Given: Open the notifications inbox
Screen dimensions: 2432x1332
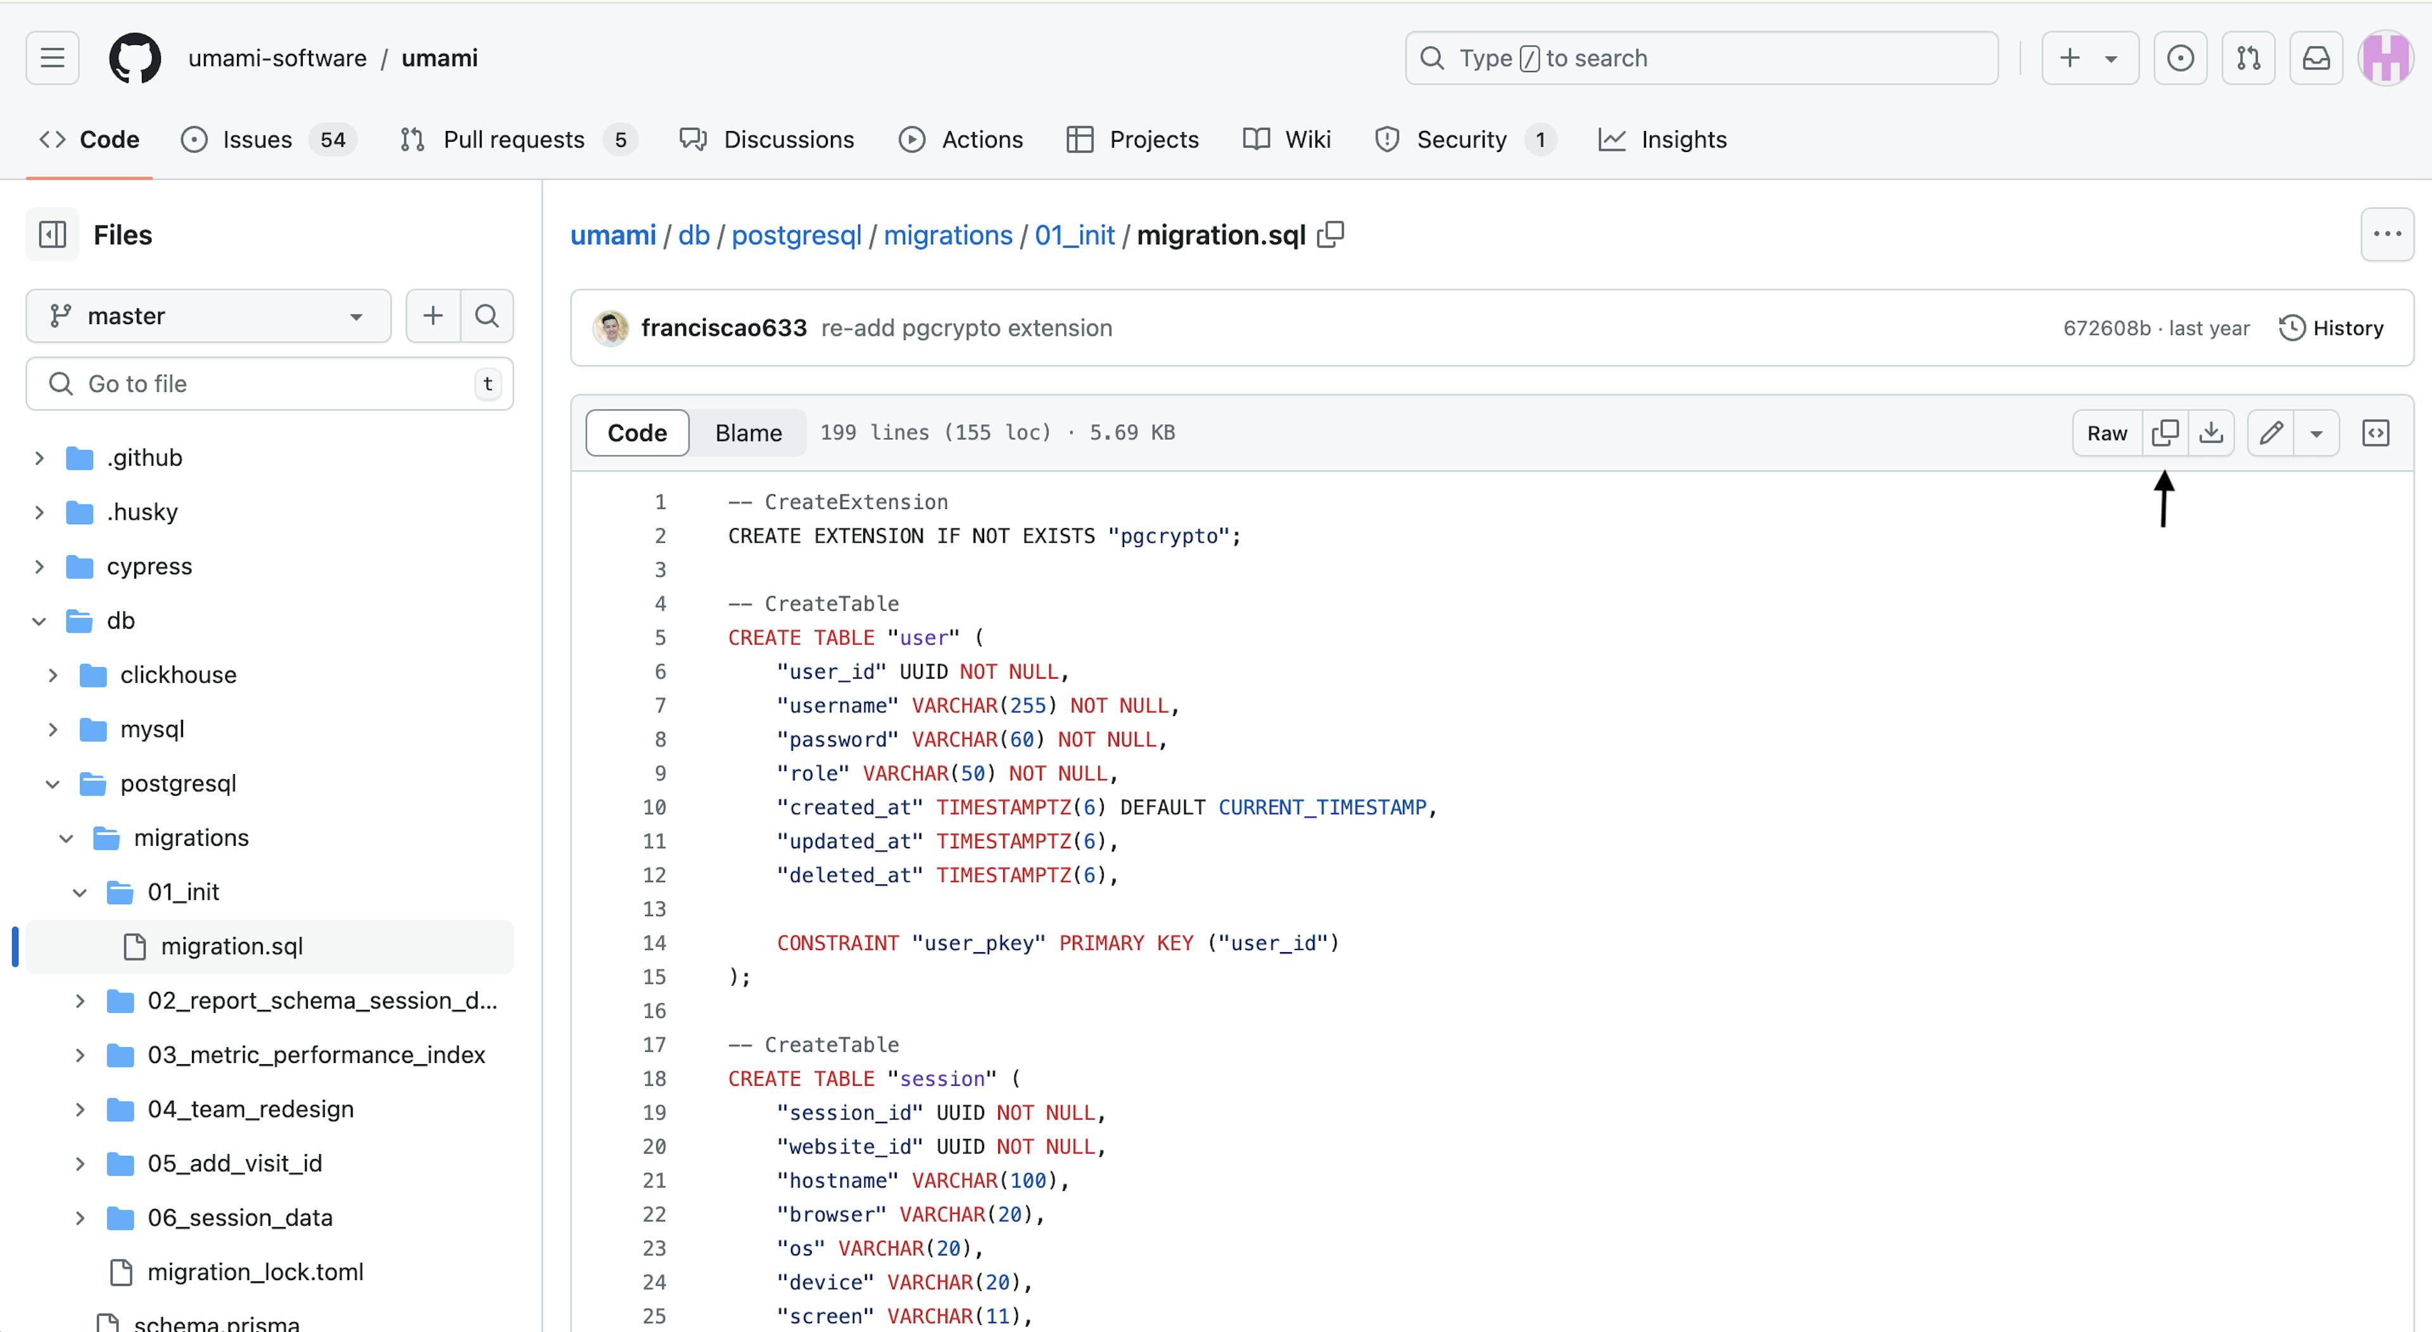Looking at the screenshot, I should pyautogui.click(x=2316, y=58).
